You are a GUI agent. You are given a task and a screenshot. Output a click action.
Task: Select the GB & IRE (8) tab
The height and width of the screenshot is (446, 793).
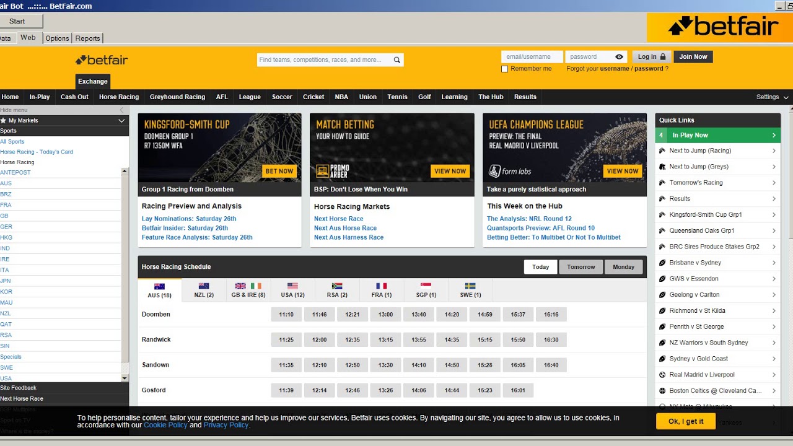[248, 289]
